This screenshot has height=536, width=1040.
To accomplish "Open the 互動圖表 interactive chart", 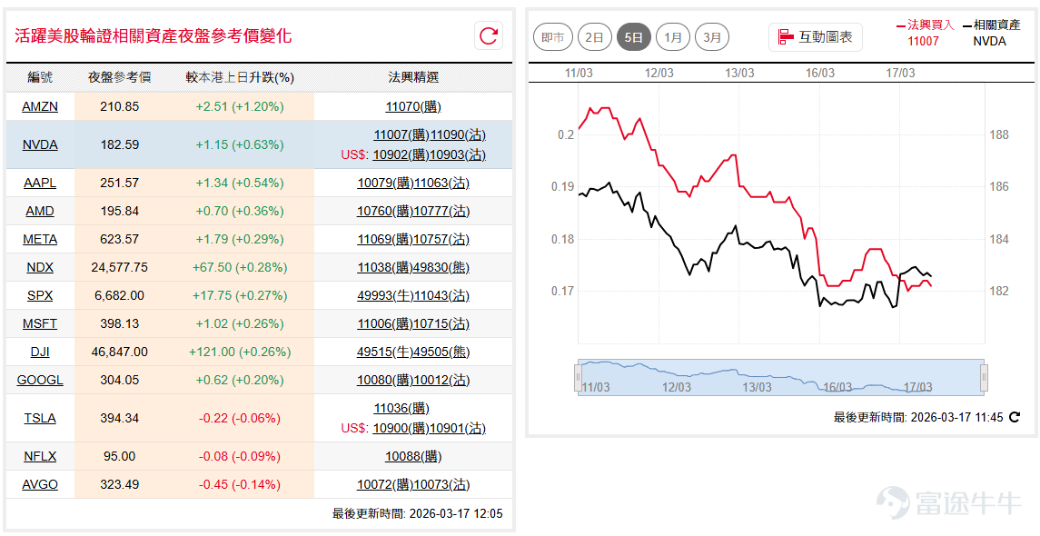I will tap(815, 37).
